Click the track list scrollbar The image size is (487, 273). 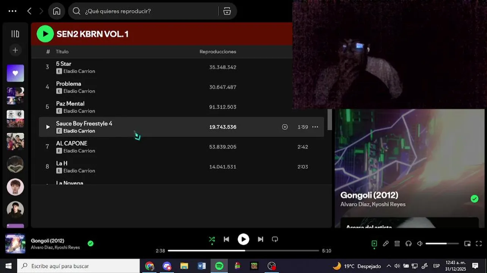[x=330, y=119]
